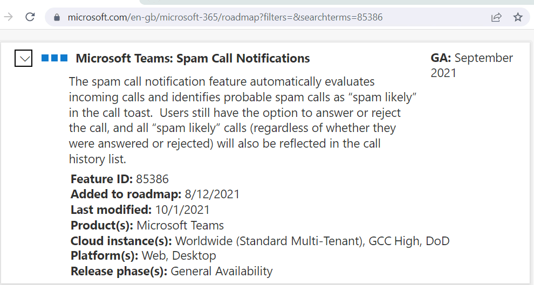Click the Product(s): Microsoft Teams line
The width and height of the screenshot is (534, 285).
coord(147,226)
